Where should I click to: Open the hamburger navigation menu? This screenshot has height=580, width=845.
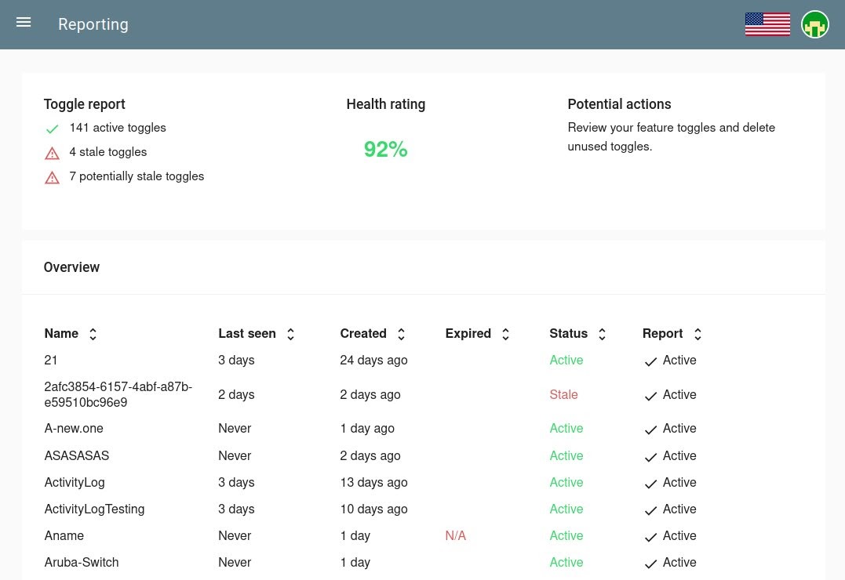click(x=24, y=23)
